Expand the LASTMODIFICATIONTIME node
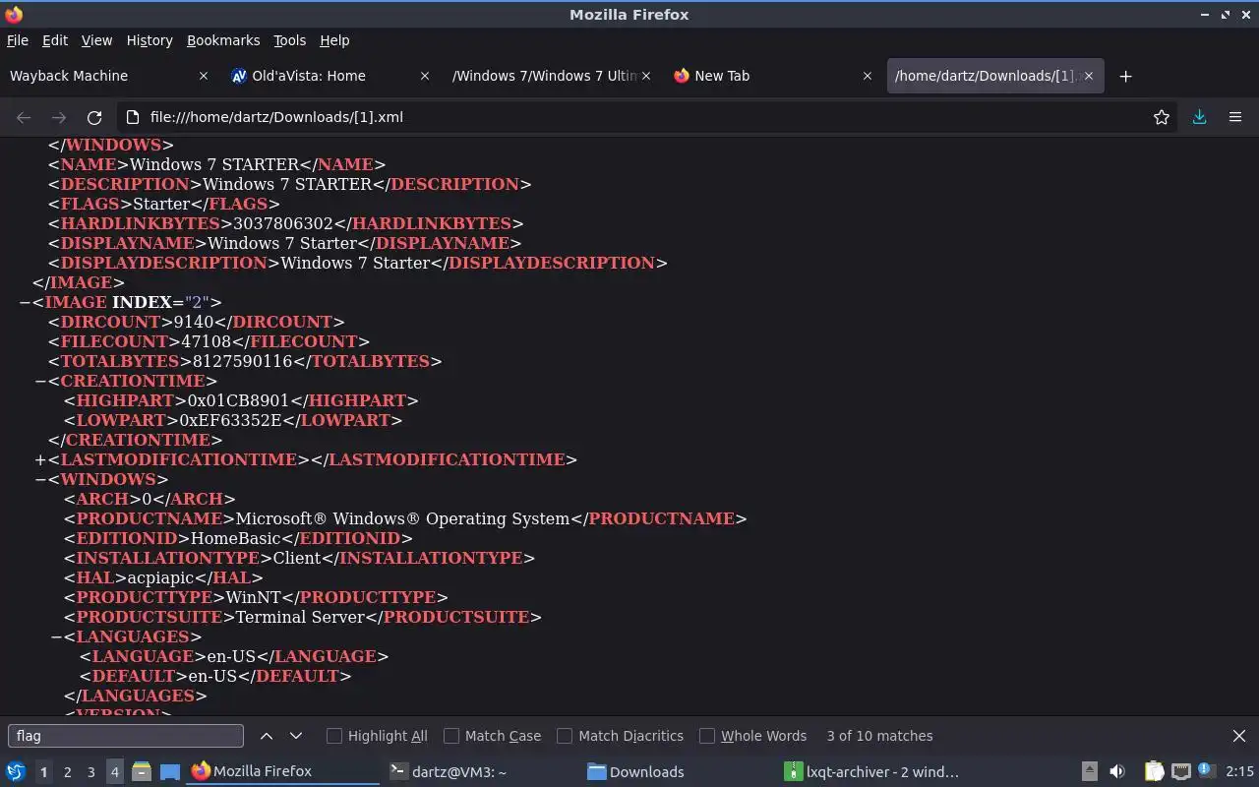Image resolution: width=1259 pixels, height=787 pixels. (x=40, y=459)
